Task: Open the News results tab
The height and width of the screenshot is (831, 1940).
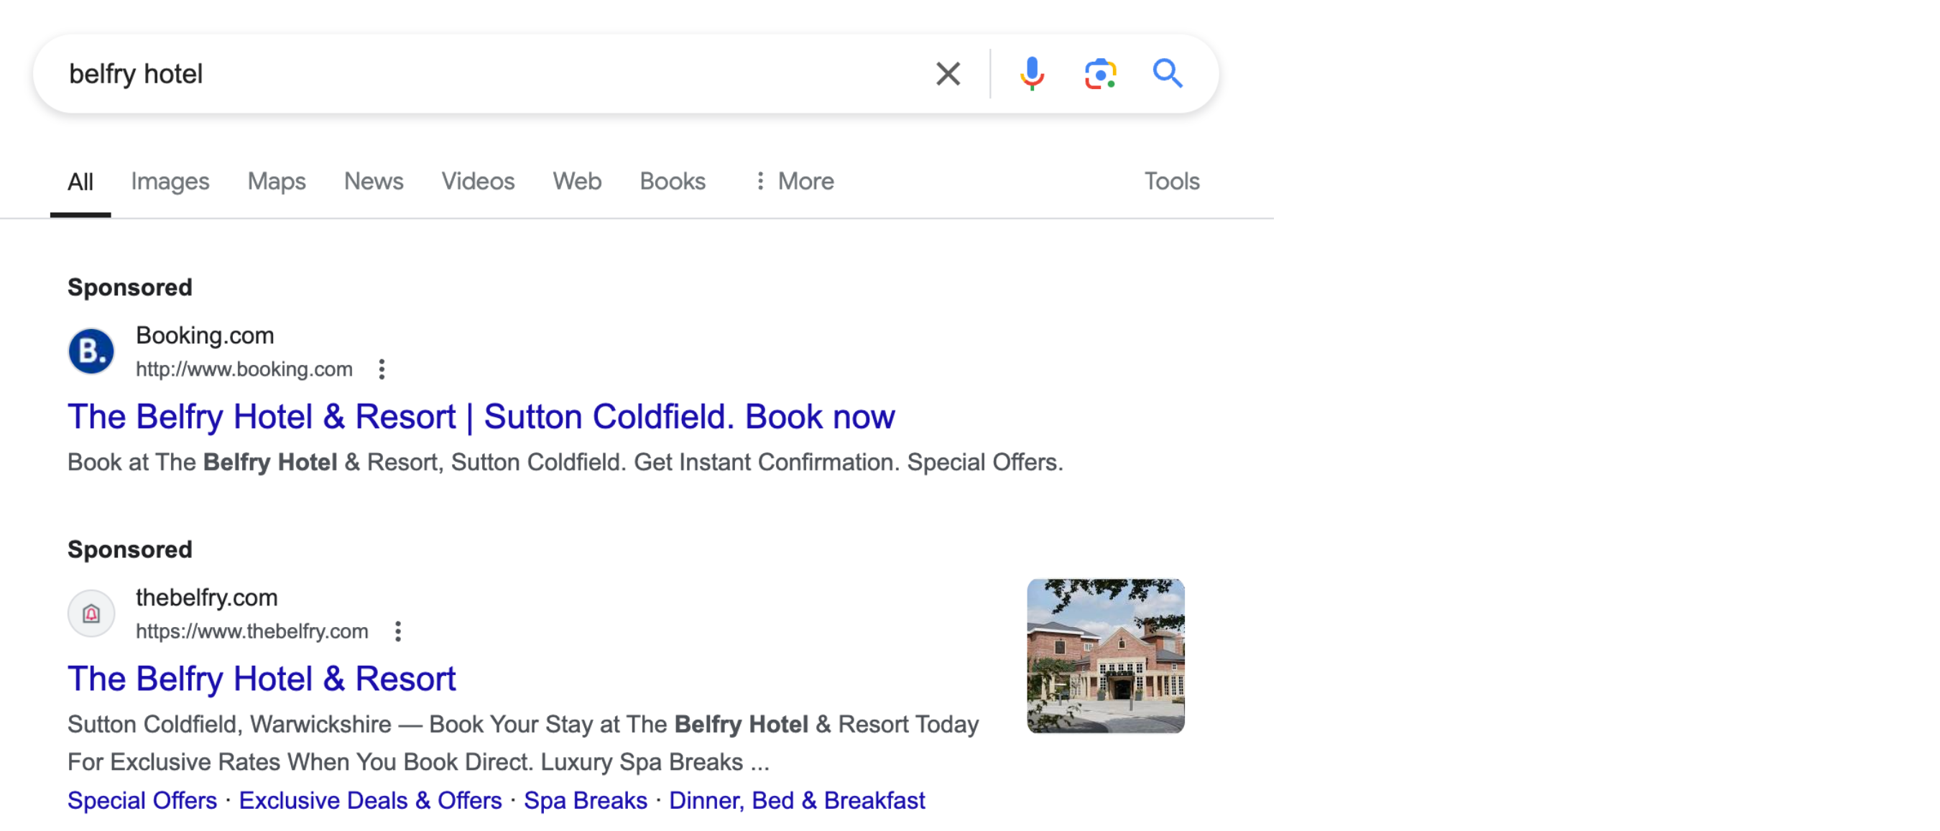Action: click(x=374, y=182)
